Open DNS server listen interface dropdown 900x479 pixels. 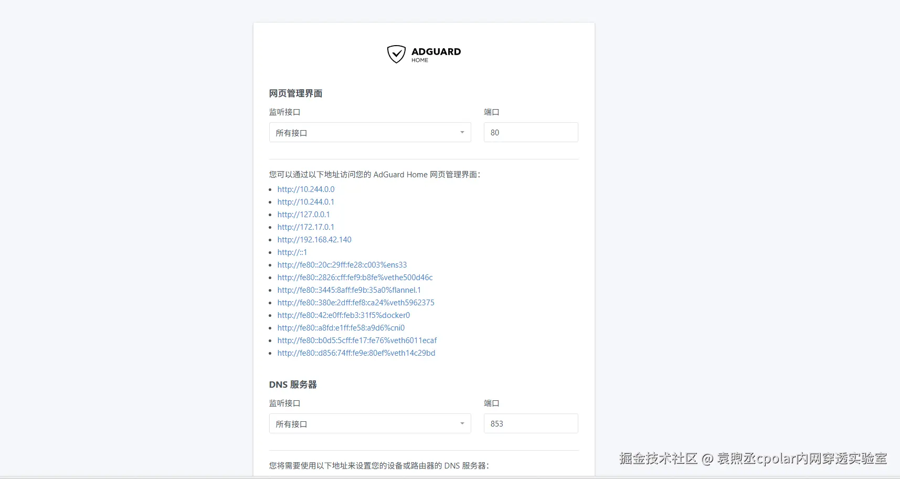coord(370,423)
